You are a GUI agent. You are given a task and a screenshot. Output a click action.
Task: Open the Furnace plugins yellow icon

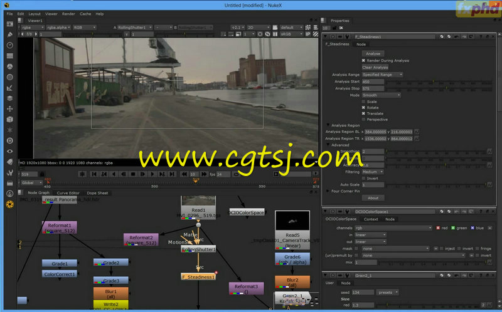[x=9, y=204]
